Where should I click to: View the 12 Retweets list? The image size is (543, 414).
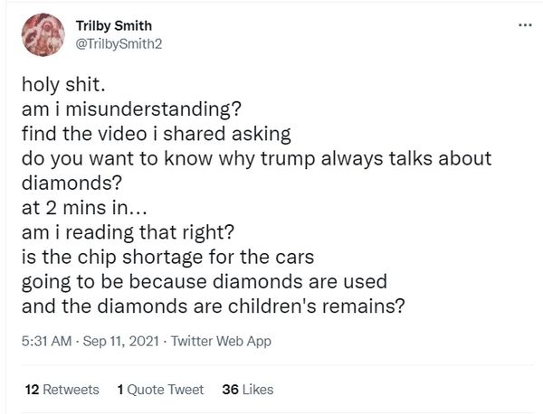pos(62,390)
